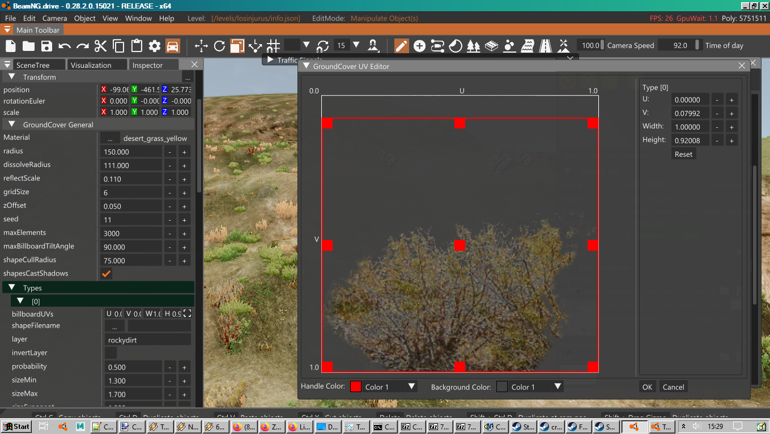The image size is (770, 434).
Task: Switch to the Visualization tab
Action: (91, 65)
